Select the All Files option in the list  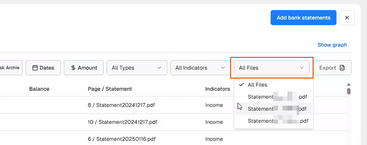pyautogui.click(x=274, y=85)
